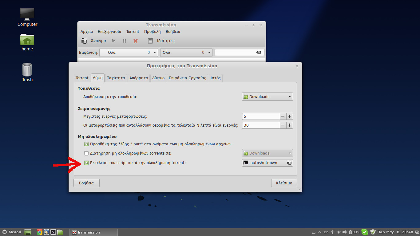Start torrent using the play icon
This screenshot has height=236, width=420.
click(x=113, y=41)
